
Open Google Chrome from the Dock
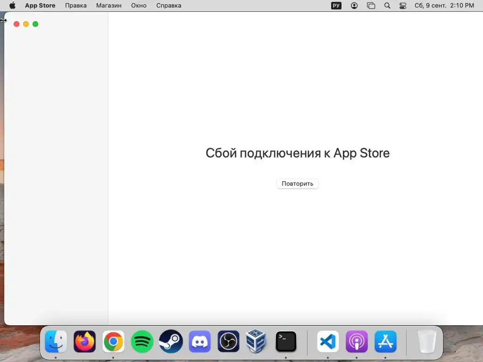[113, 341]
